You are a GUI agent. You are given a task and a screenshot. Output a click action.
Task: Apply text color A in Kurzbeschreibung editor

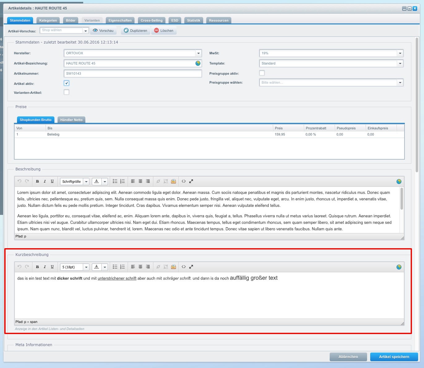(97, 267)
